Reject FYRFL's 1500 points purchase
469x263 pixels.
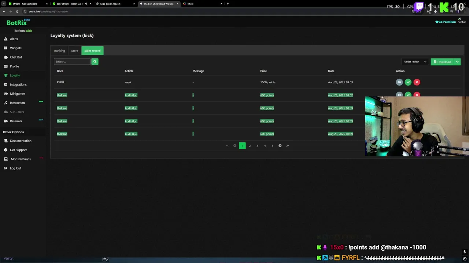click(x=417, y=82)
